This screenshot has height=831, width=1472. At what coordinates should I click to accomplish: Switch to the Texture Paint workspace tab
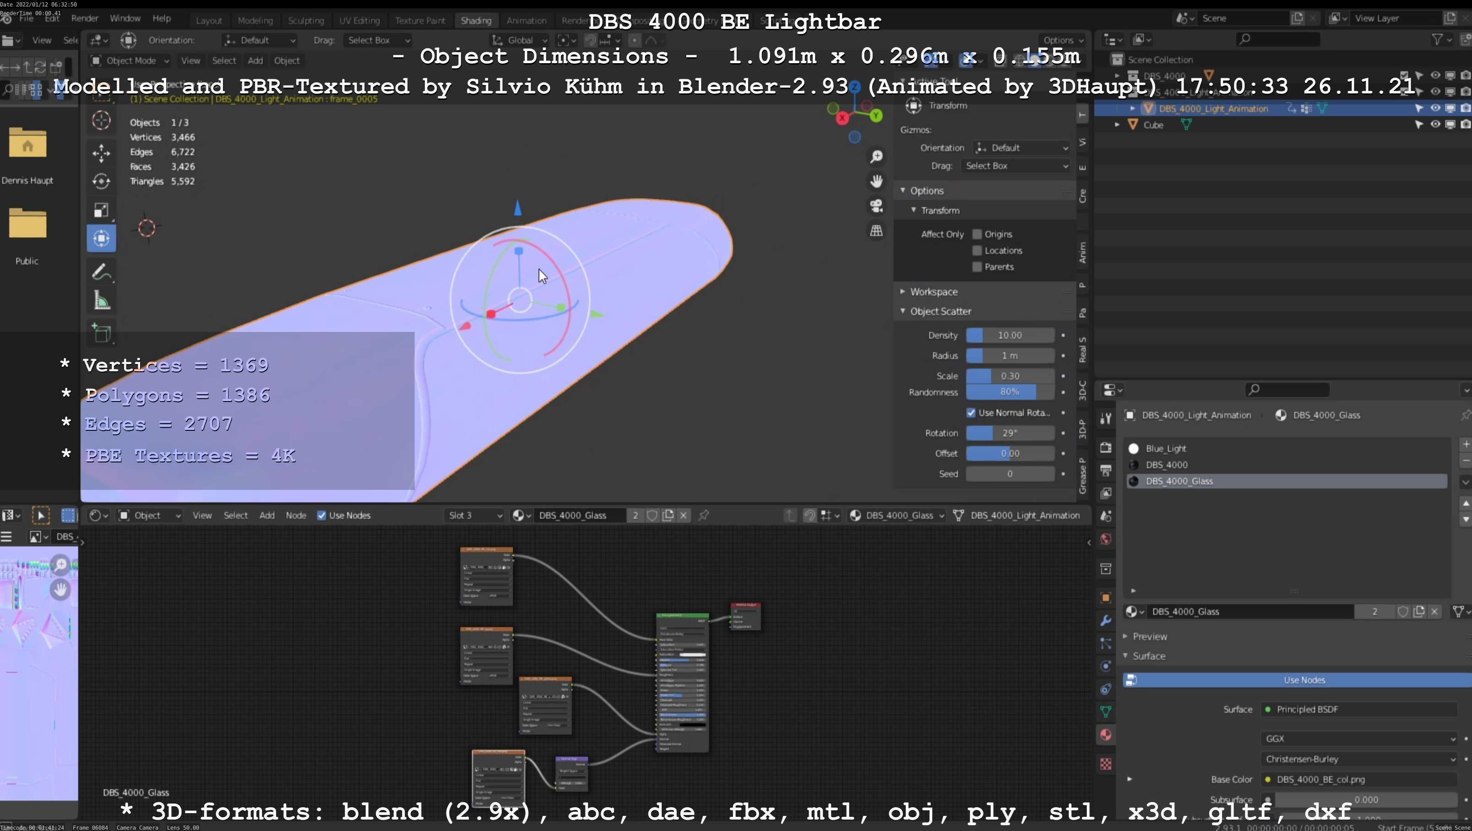click(420, 21)
